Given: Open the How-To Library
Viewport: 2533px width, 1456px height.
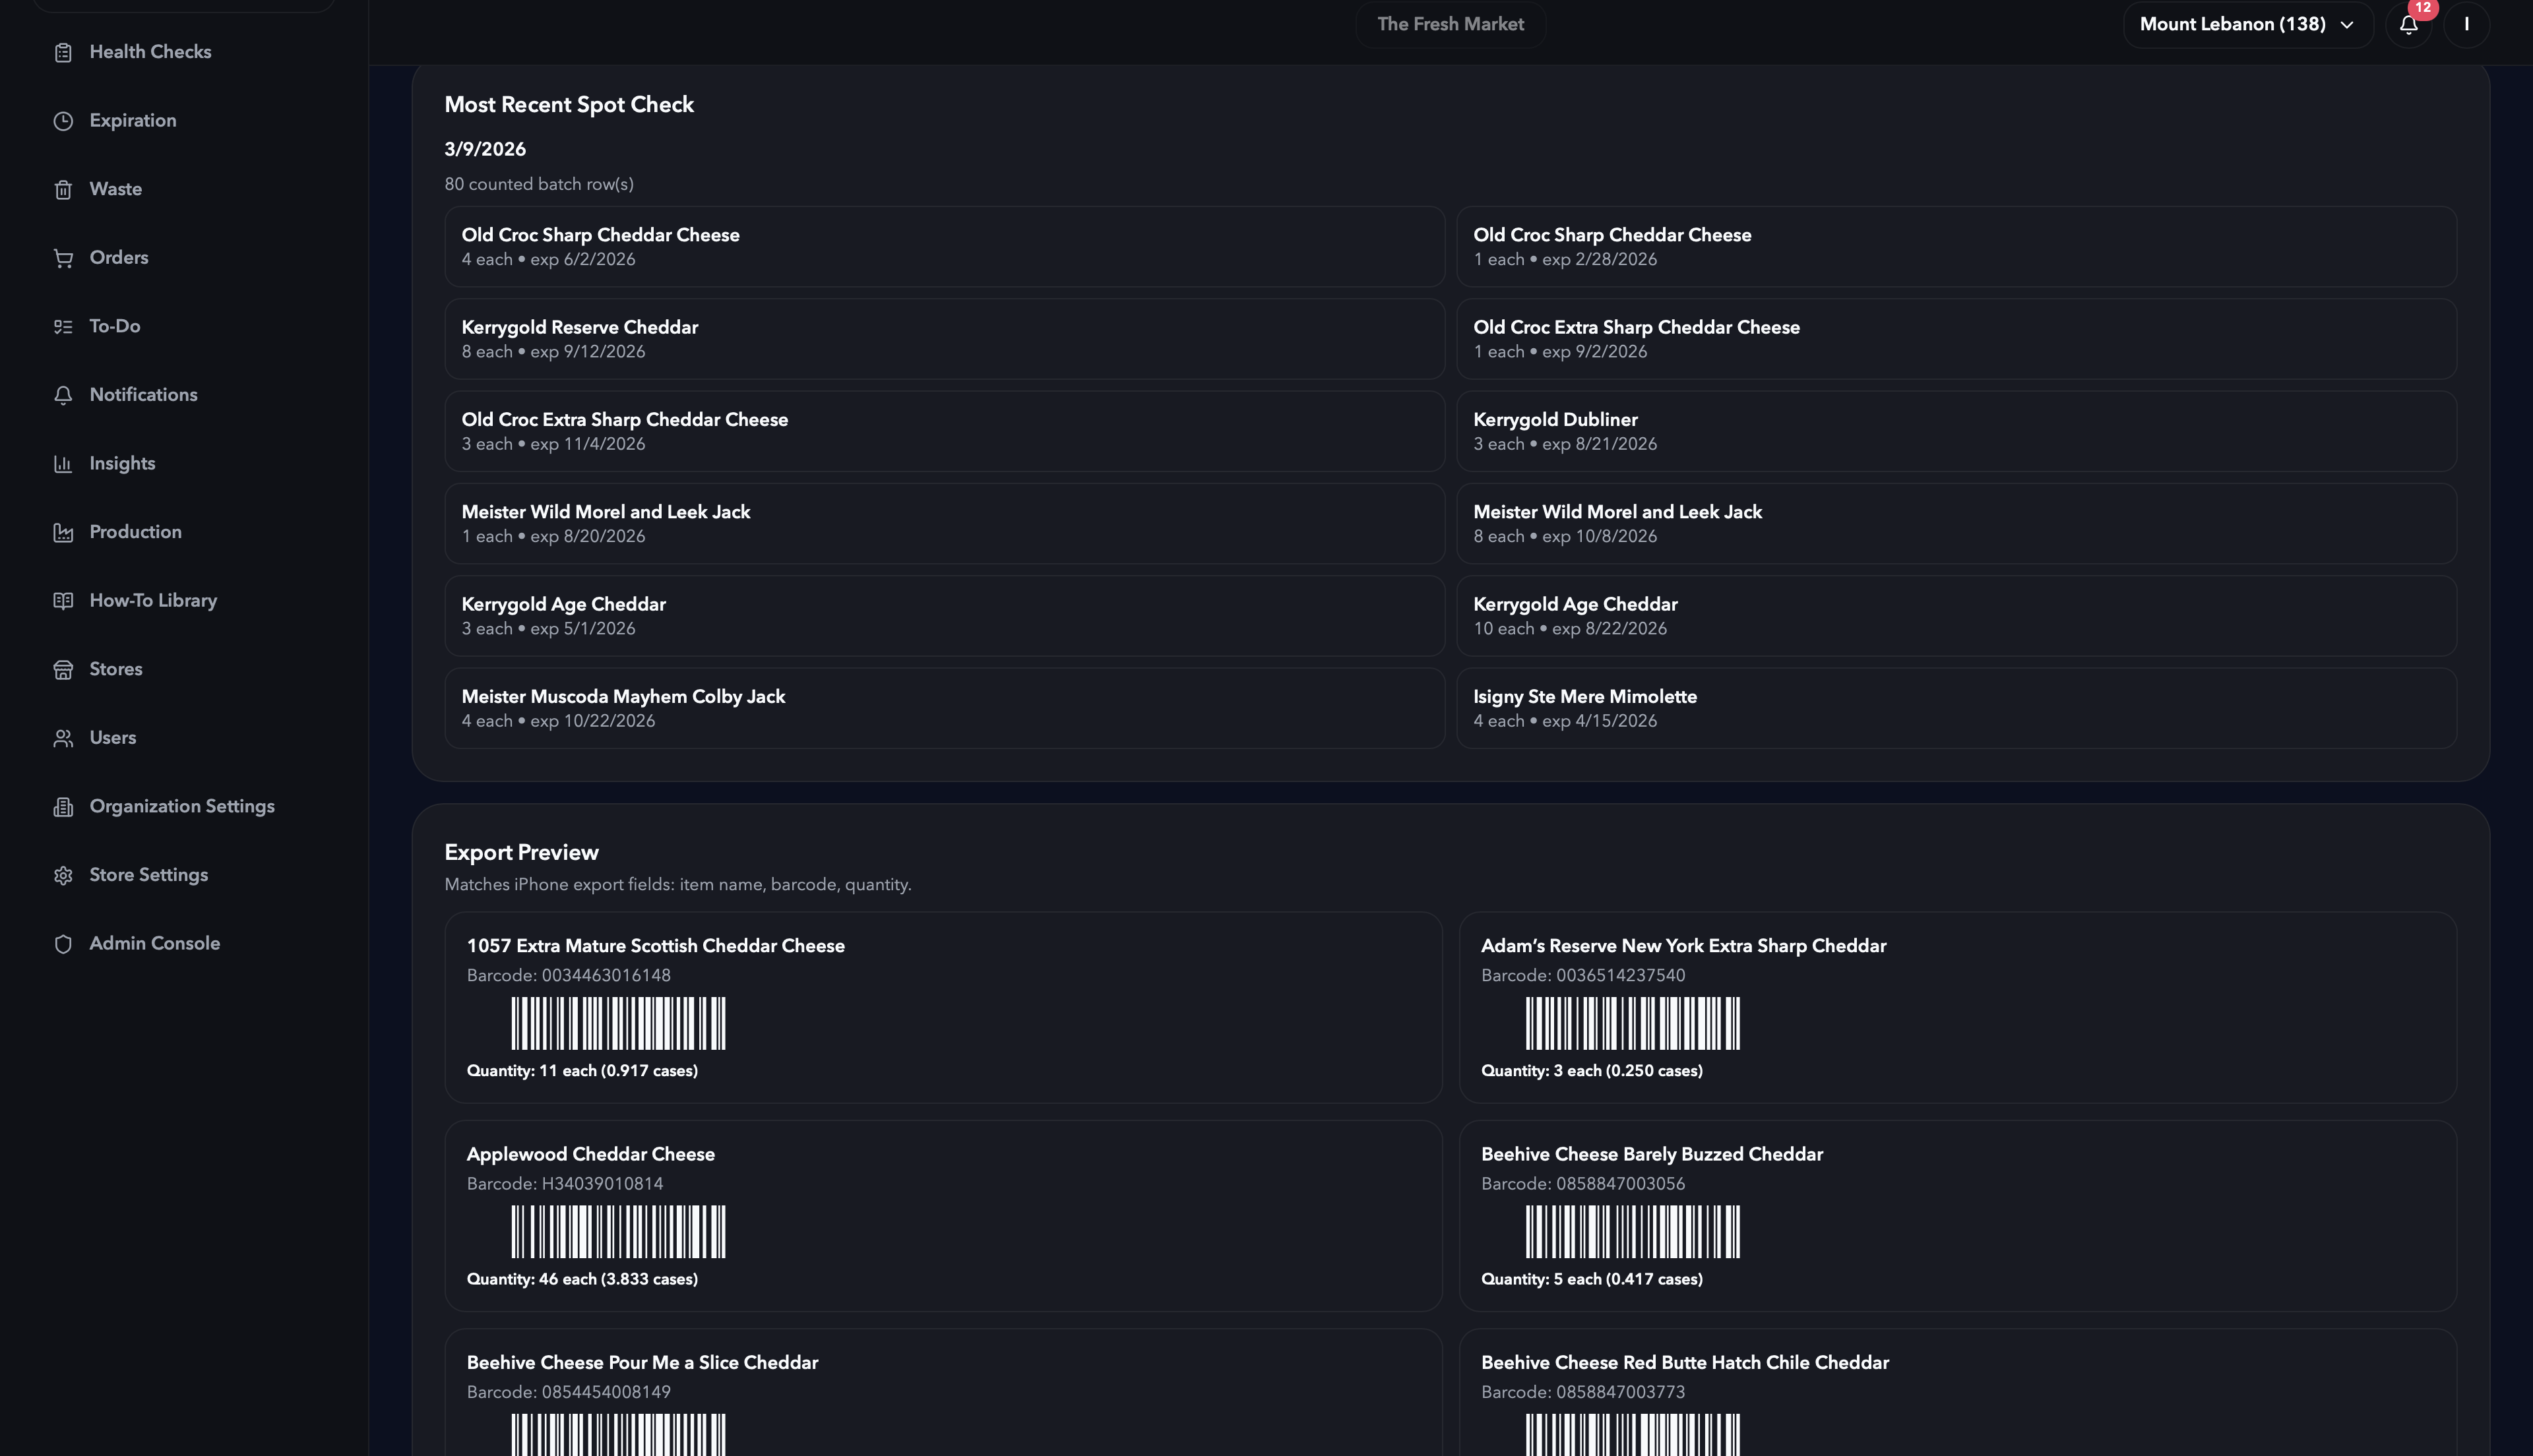Looking at the screenshot, I should 153,601.
